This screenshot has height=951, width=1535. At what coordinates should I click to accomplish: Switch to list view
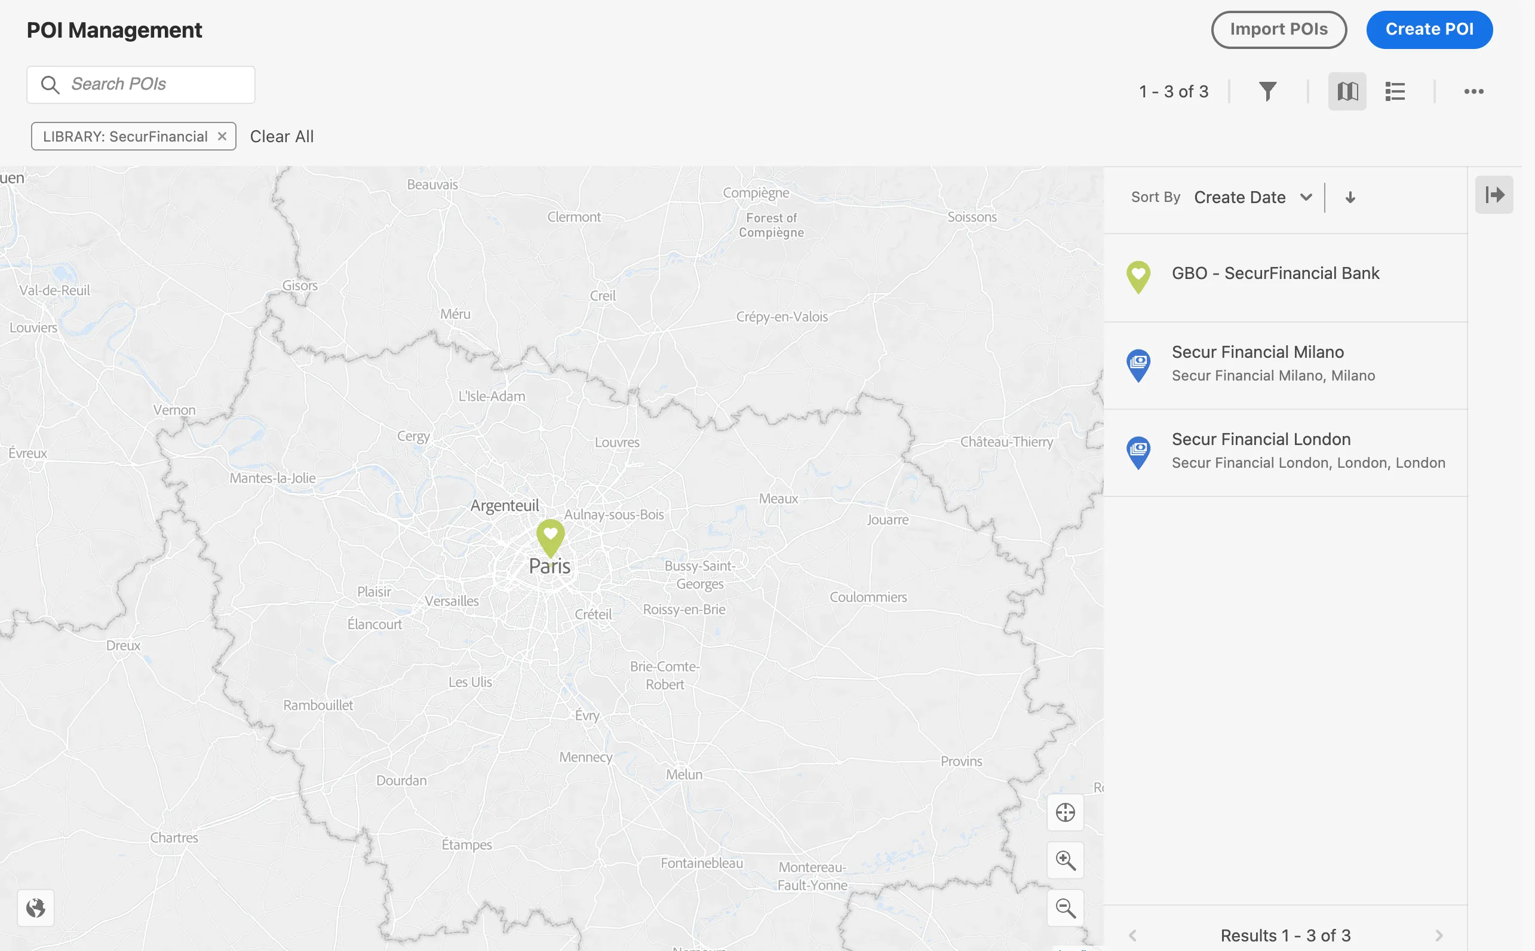click(x=1395, y=92)
